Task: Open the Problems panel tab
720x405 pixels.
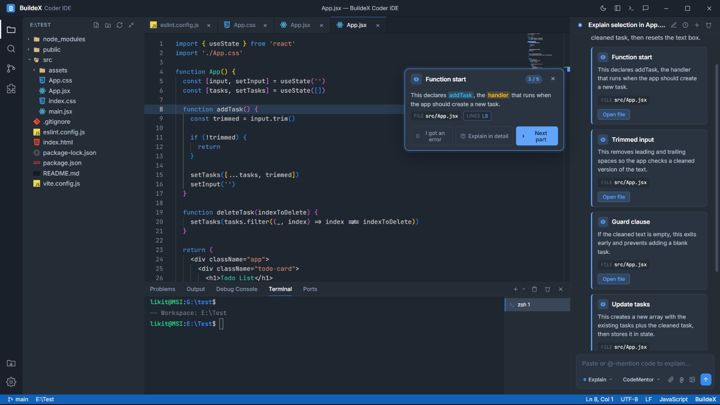Action: tap(162, 289)
